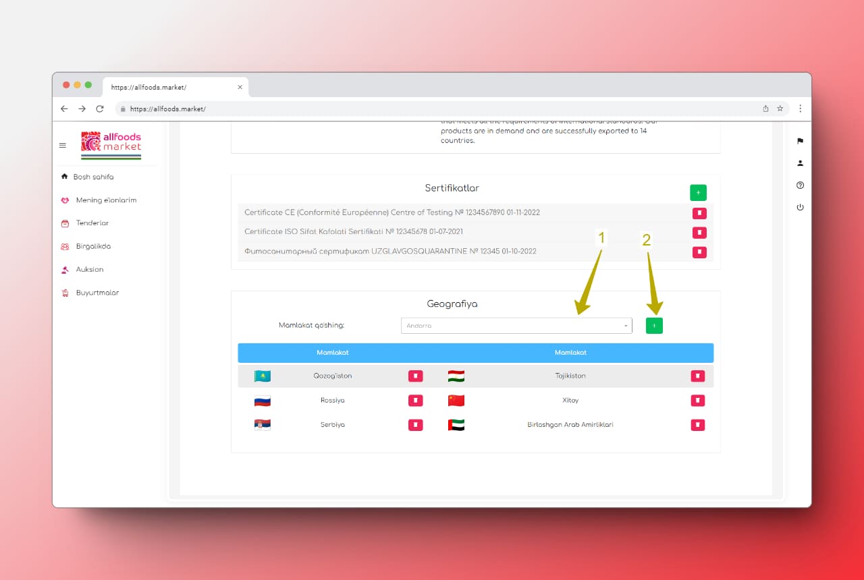Open the help question mark icon

tap(800, 185)
